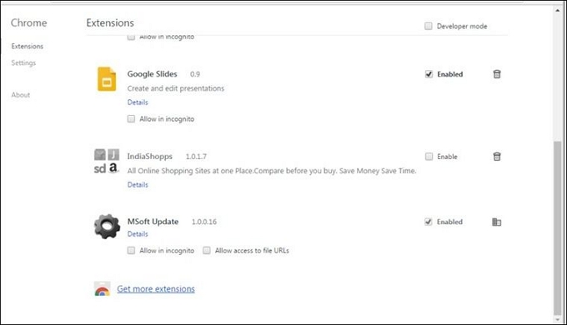Allow MSoft Update in incognito
The height and width of the screenshot is (325, 567).
coord(131,251)
